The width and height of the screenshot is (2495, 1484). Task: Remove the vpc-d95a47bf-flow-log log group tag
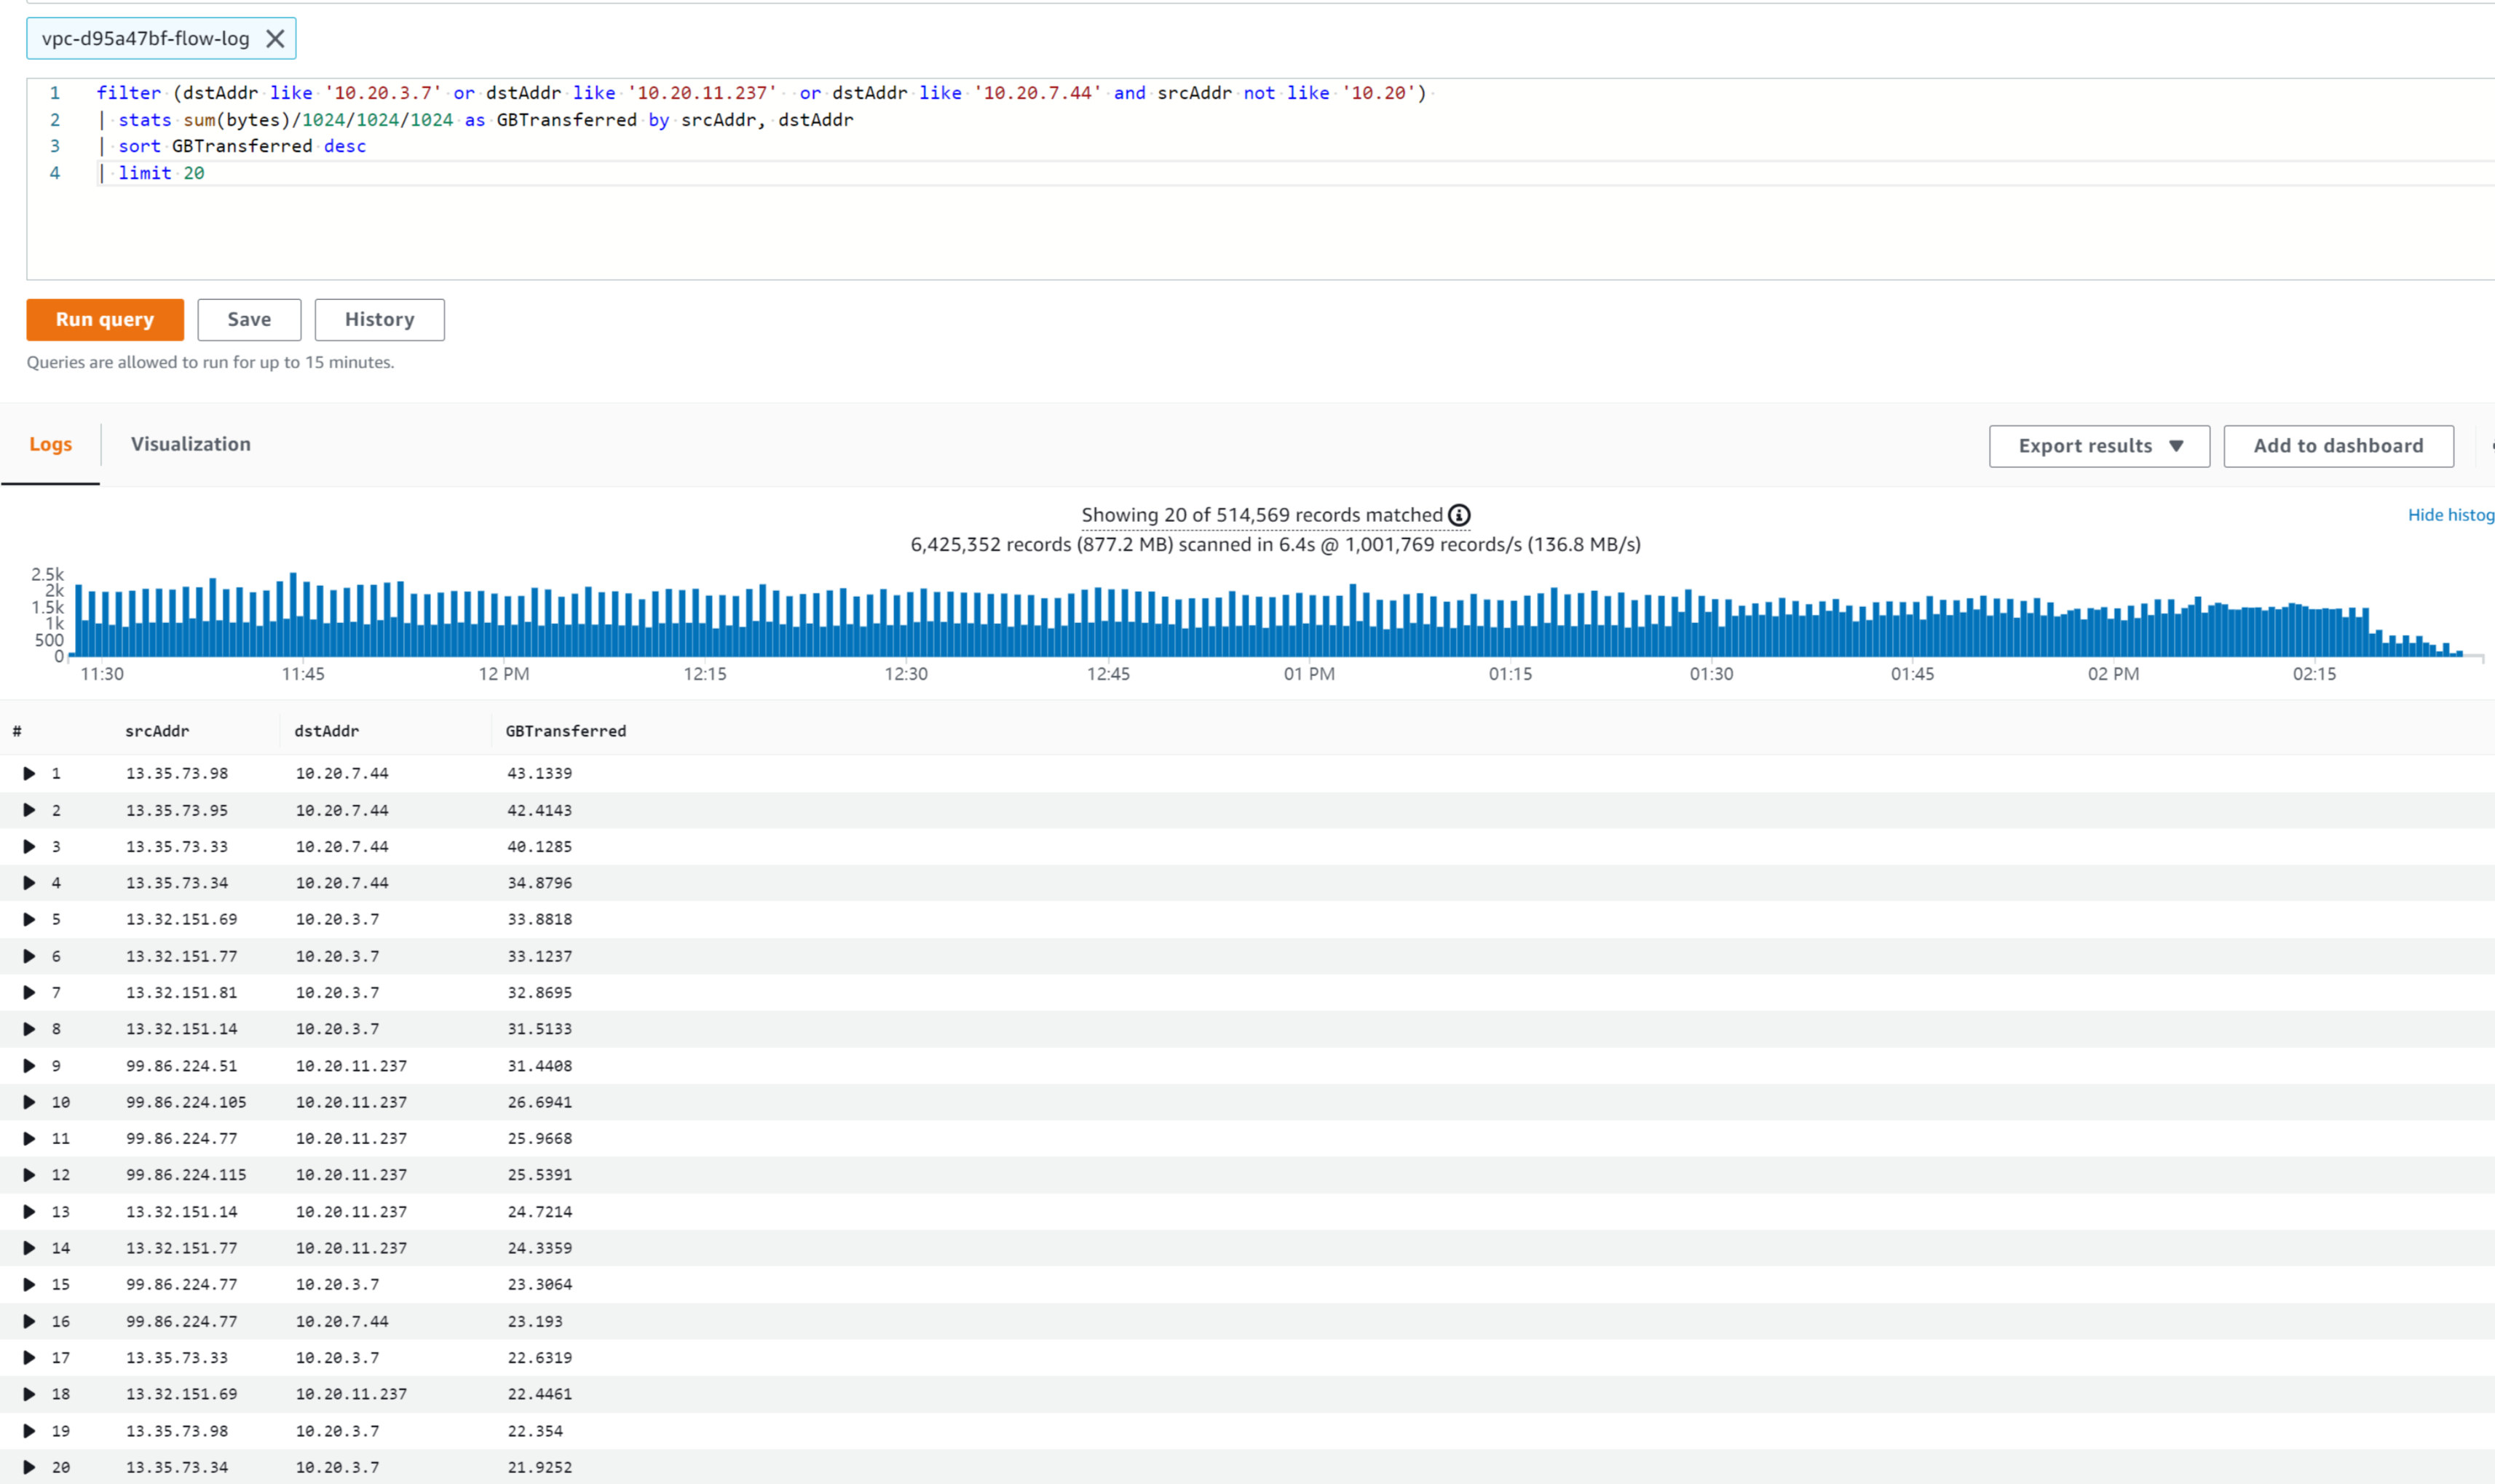click(x=276, y=39)
